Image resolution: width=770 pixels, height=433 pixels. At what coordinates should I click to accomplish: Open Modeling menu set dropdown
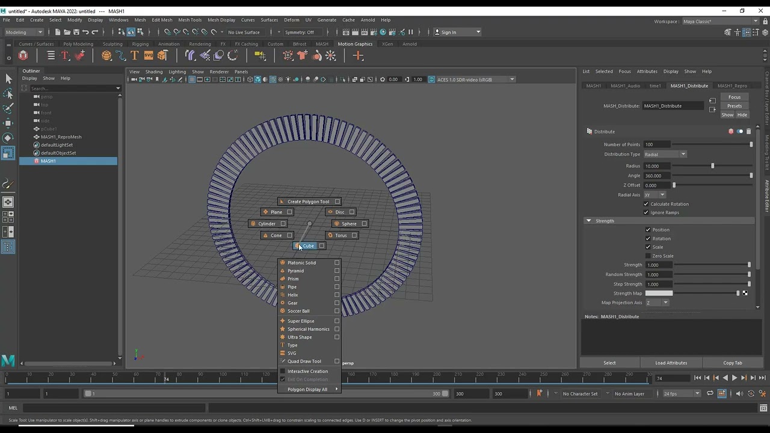click(x=24, y=32)
